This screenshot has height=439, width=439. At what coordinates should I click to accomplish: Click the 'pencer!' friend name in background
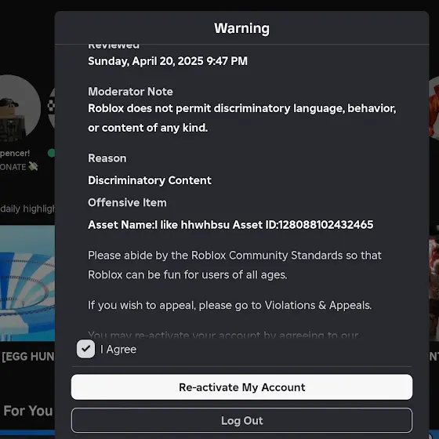pyautogui.click(x=15, y=153)
